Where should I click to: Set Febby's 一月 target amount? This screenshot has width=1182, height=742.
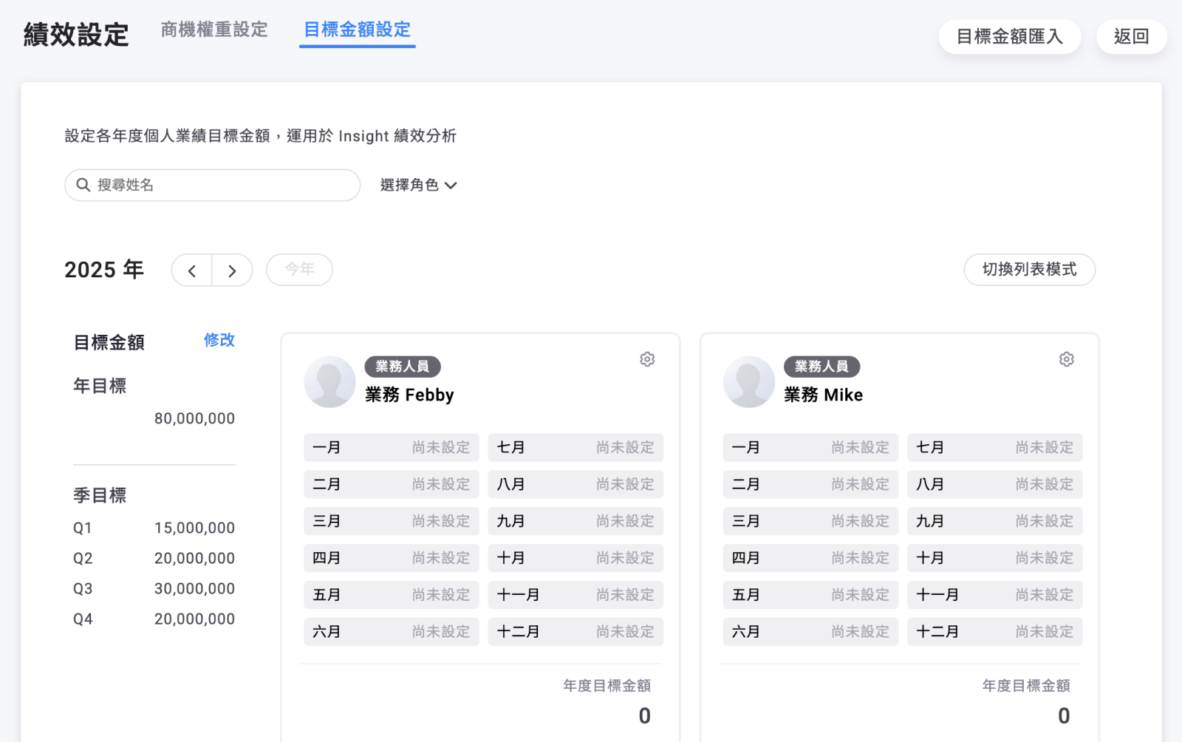[391, 447]
